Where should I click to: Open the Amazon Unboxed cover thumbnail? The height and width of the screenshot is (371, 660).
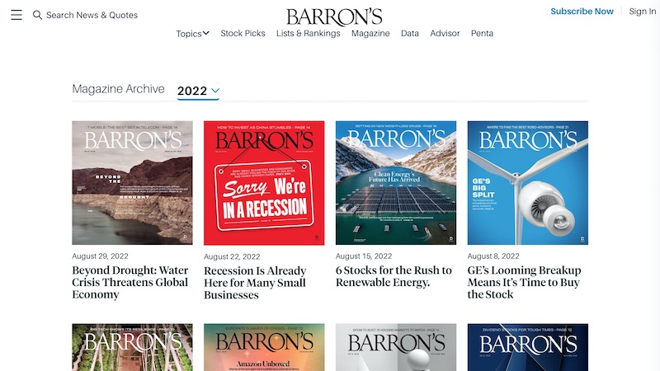pos(264,347)
